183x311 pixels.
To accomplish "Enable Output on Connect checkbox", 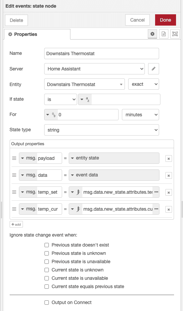I will 46,302.
